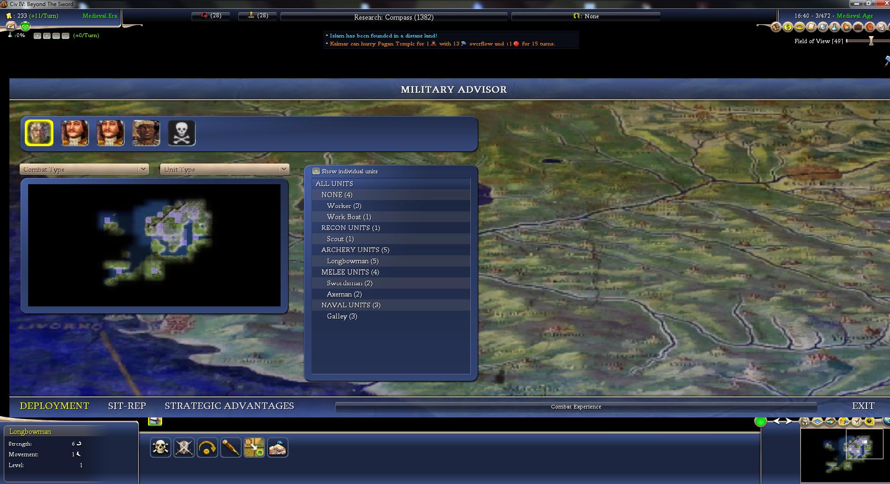Image resolution: width=890 pixels, height=484 pixels.
Task: Switch to the SIT-REP tab
Action: pos(127,406)
